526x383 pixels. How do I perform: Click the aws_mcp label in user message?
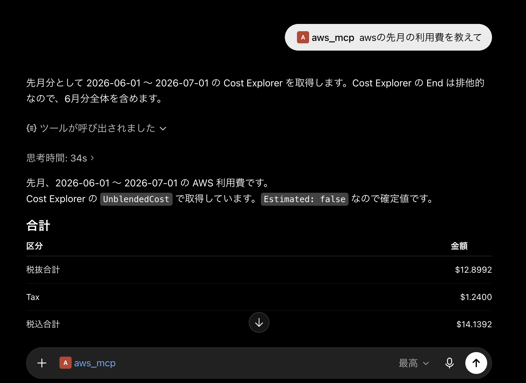tap(333, 38)
